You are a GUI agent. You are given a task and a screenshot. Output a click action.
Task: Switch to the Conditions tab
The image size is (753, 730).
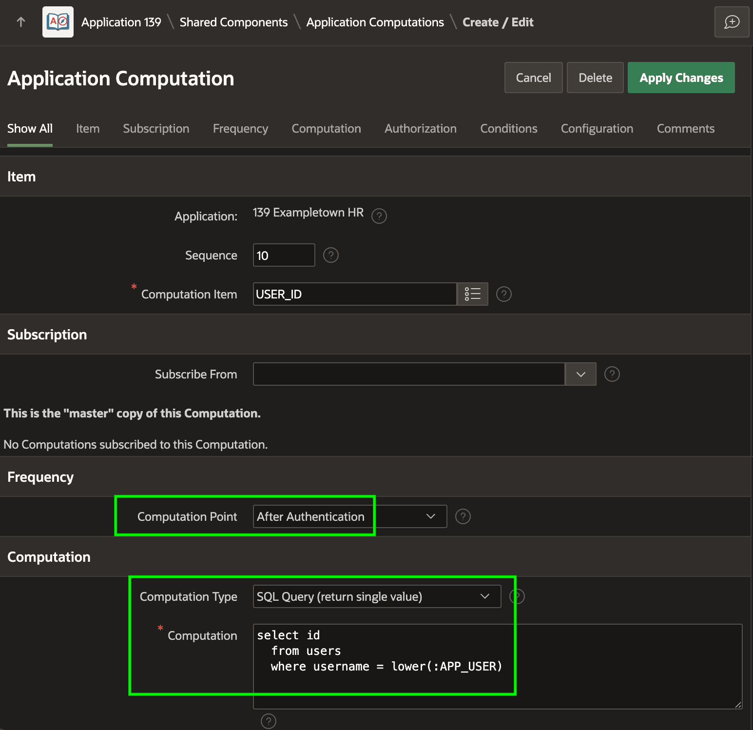pos(509,129)
